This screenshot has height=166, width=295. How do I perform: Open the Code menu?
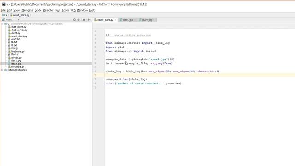[x=38, y=10]
